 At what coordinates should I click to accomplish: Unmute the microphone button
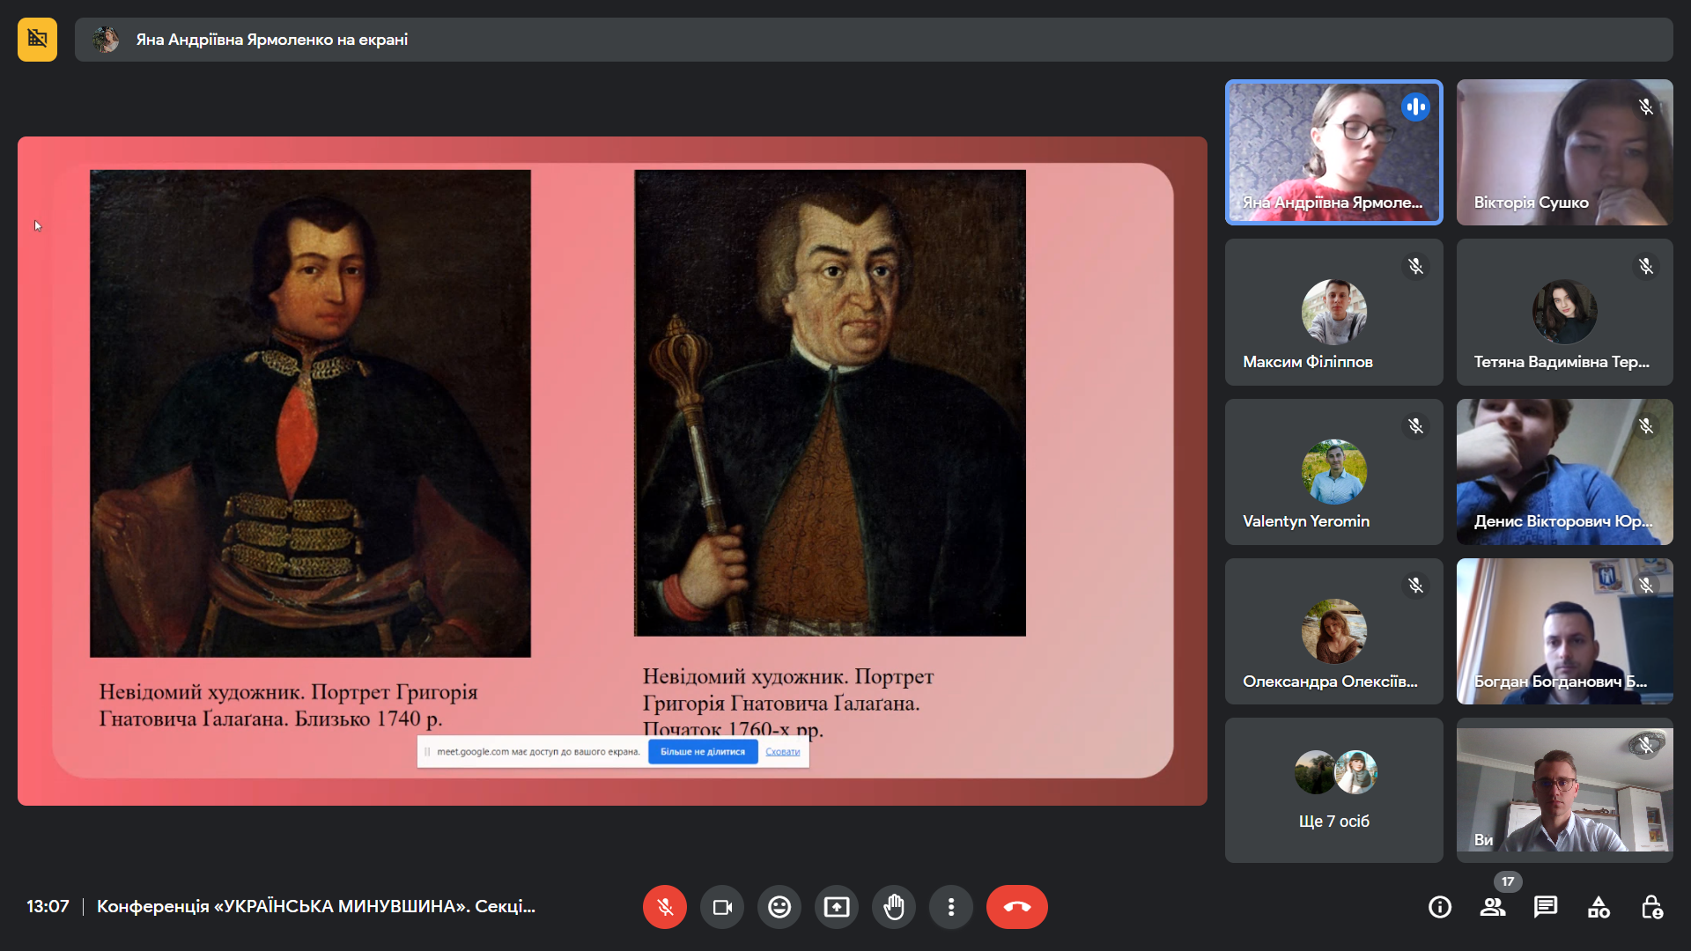[x=665, y=907]
